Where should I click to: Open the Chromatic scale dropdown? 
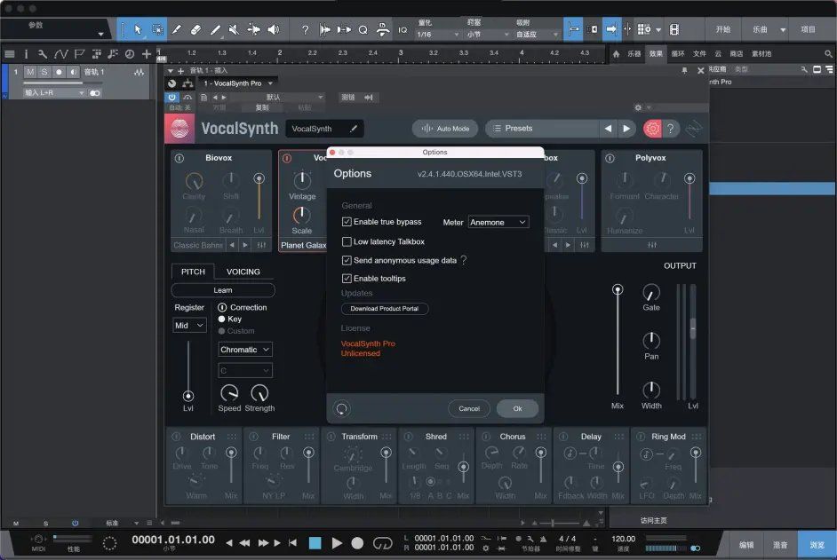245,350
